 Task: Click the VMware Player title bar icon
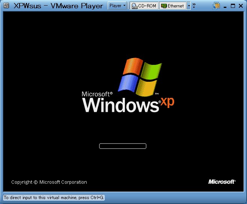[x=5, y=6]
